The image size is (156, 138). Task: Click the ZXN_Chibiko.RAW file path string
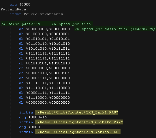[79, 122]
